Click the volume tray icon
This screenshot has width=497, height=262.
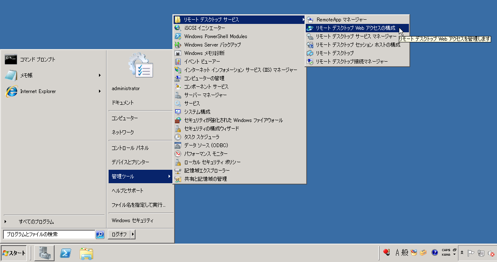pos(491,253)
